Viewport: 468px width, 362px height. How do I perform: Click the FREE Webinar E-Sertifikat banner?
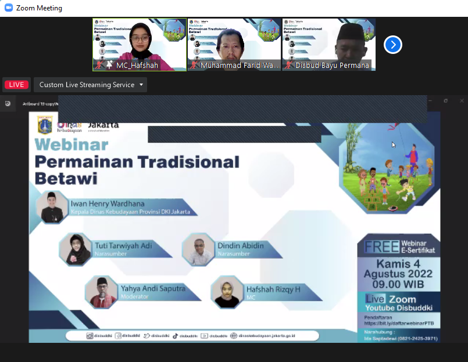(x=399, y=247)
